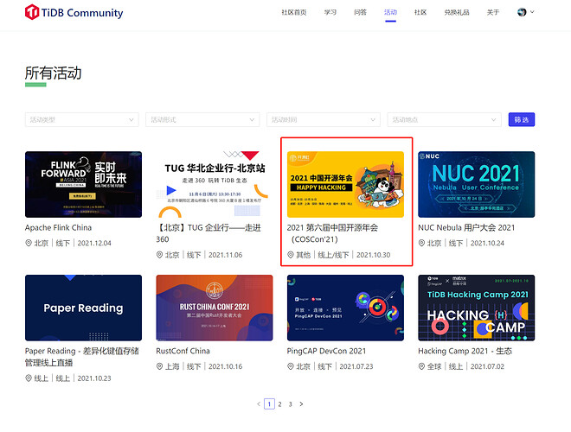Open the PingCAP DevCon 2021 title link
The height and width of the screenshot is (432, 571).
point(326,351)
